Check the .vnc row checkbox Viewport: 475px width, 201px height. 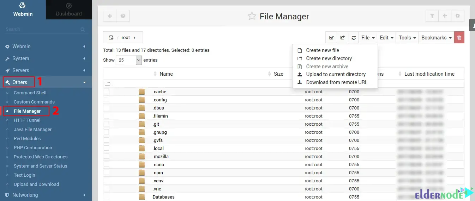pyautogui.click(x=106, y=189)
